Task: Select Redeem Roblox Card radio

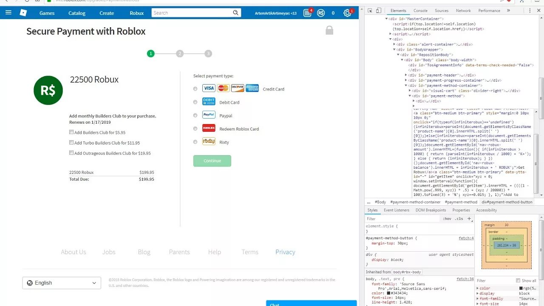Action: click(195, 128)
